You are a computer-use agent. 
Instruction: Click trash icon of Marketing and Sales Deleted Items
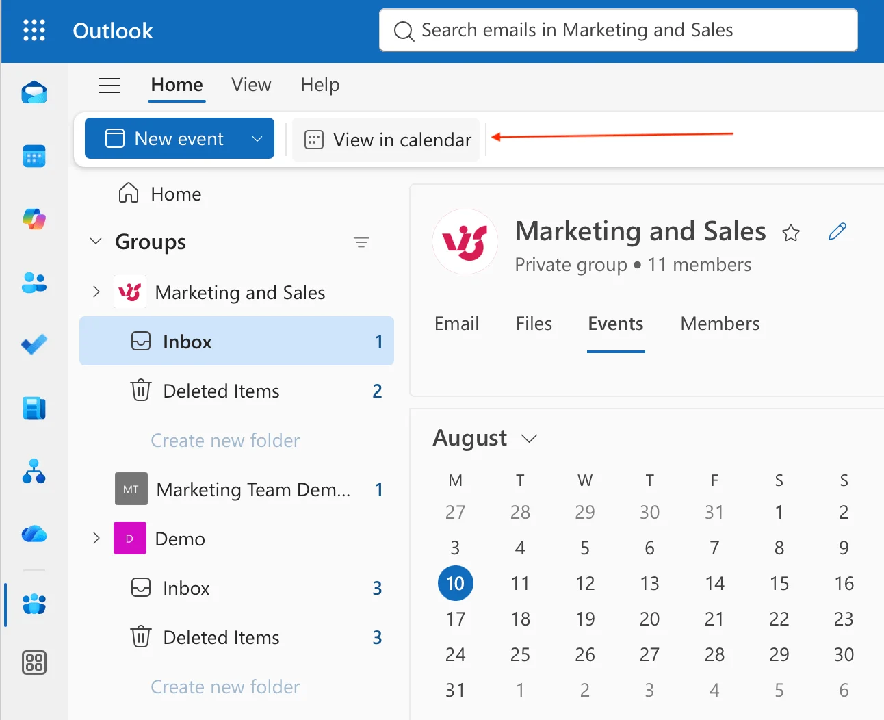141,390
